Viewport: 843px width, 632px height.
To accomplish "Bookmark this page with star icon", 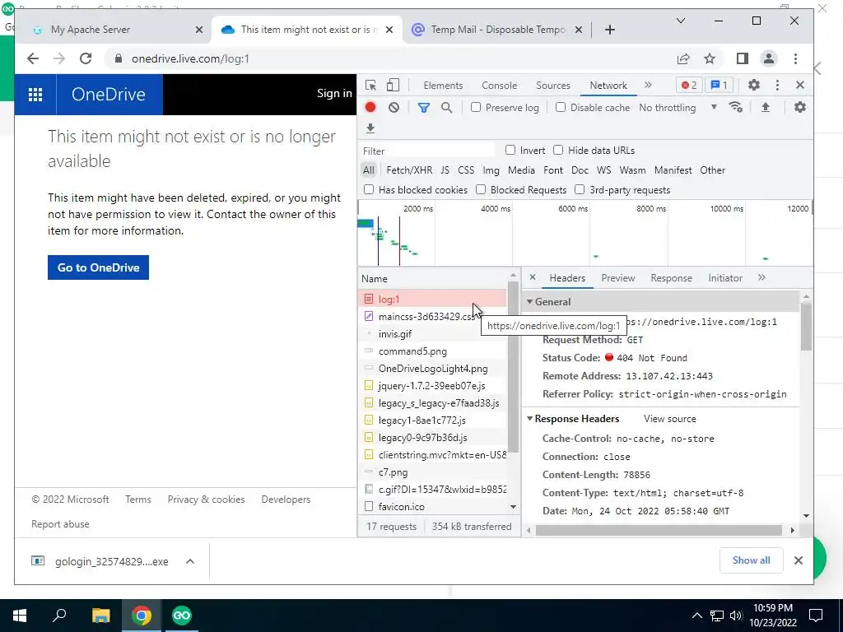I will 710,58.
